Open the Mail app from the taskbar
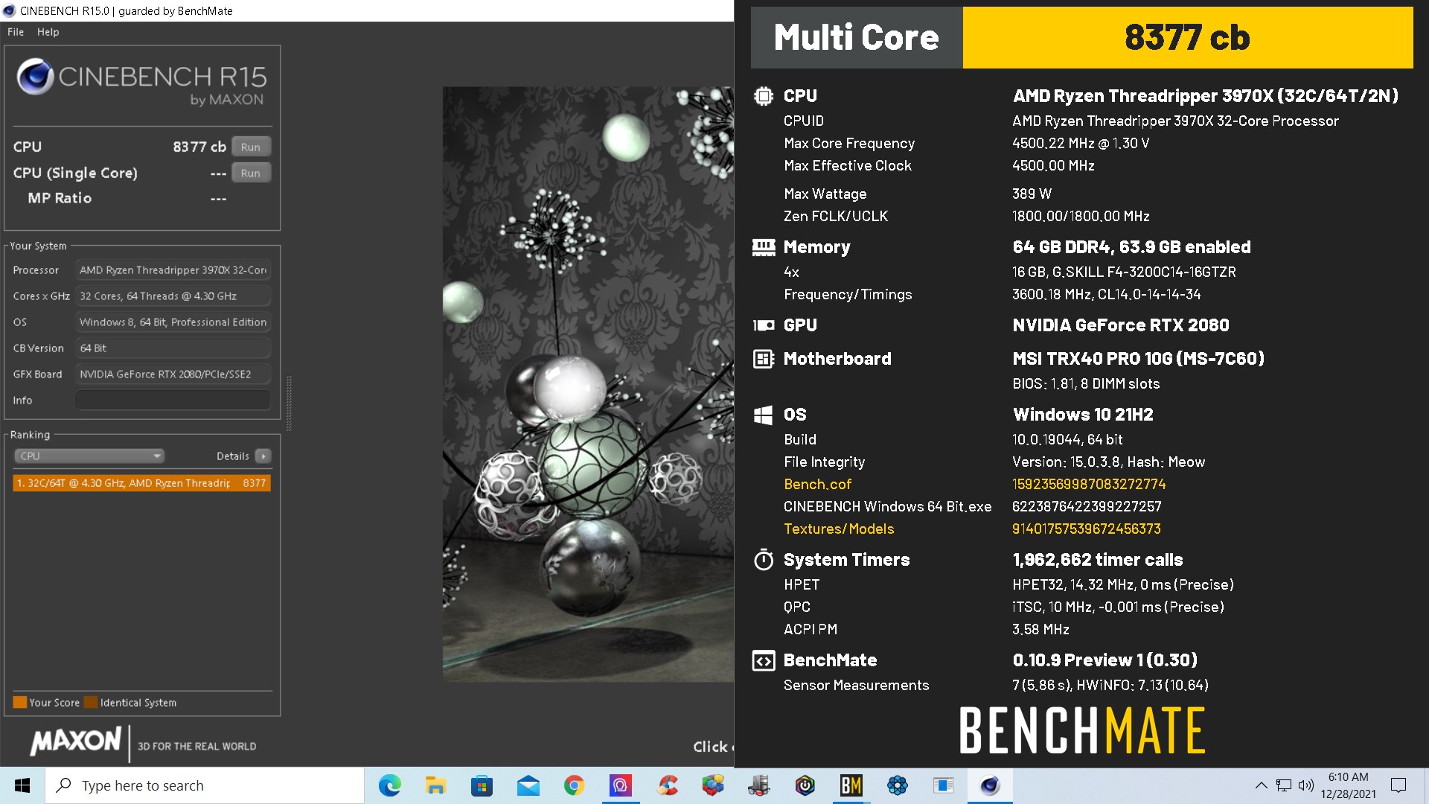This screenshot has height=804, width=1429. coord(528,785)
